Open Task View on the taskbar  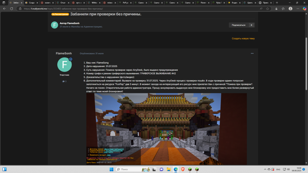click(x=154, y=169)
